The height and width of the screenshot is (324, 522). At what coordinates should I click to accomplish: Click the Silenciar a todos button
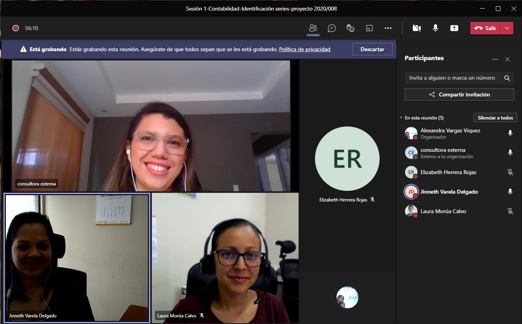[x=495, y=118]
